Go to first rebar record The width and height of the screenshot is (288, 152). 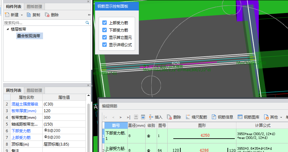click(106, 117)
